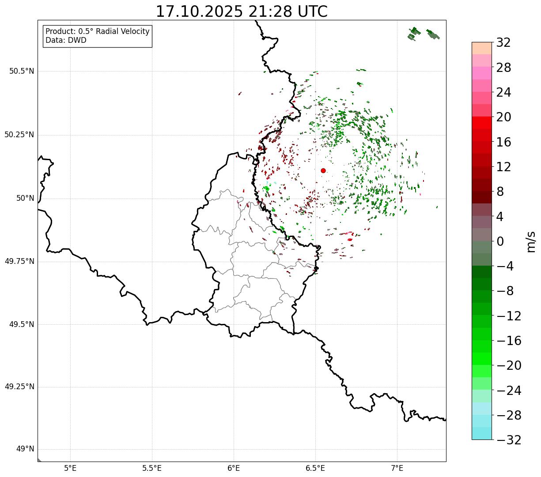Click the colorbar value 28
The height and width of the screenshot is (477, 541).
click(x=504, y=68)
